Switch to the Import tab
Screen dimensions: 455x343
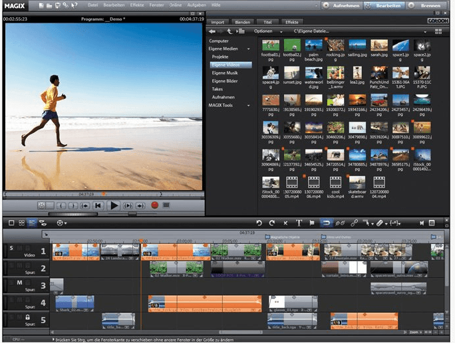[218, 22]
